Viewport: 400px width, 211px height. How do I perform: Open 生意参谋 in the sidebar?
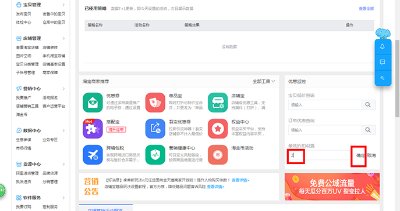23,140
